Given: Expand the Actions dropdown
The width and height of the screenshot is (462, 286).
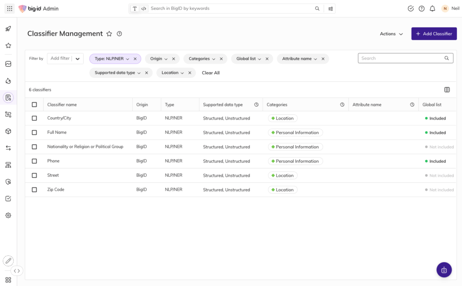Looking at the screenshot, I should pos(391,34).
